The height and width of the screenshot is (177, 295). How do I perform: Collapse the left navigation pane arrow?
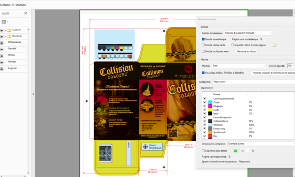coord(33,94)
